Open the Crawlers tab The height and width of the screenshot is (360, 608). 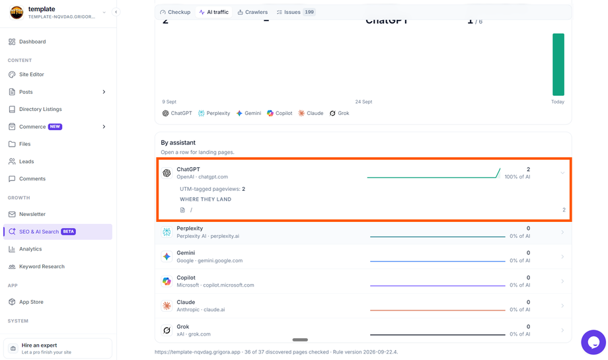pyautogui.click(x=252, y=12)
